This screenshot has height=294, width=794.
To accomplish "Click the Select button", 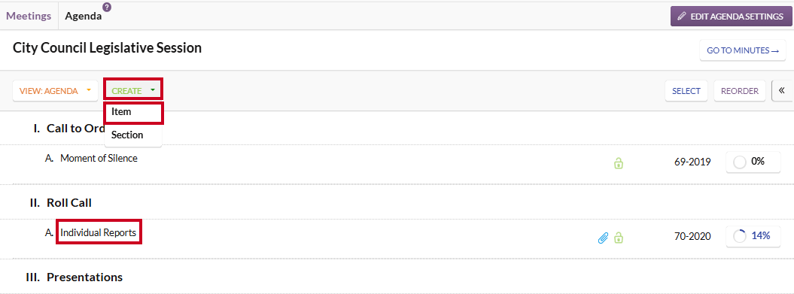I will coord(686,91).
